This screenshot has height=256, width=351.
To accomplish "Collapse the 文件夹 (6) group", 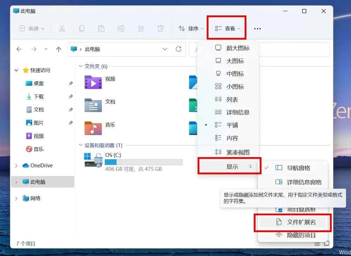I will coord(81,66).
